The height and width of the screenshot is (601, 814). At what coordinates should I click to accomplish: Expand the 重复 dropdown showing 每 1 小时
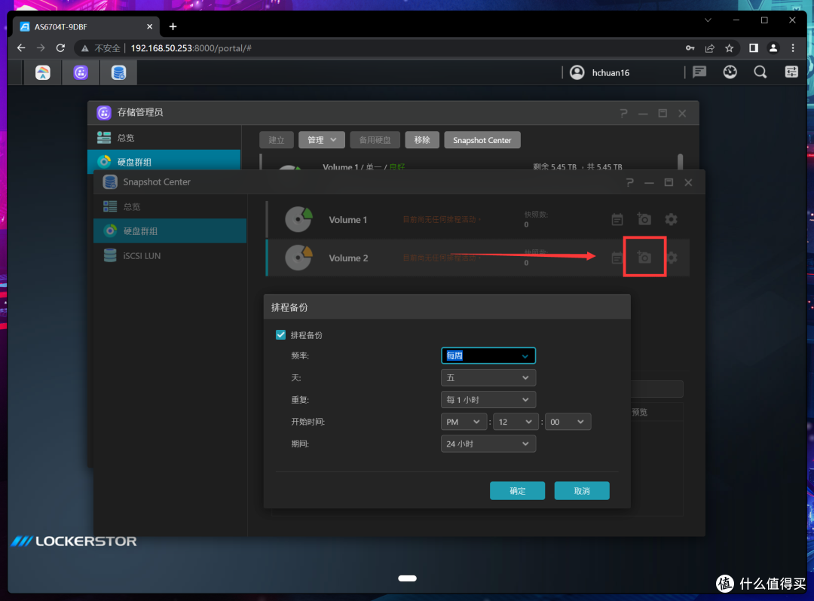pyautogui.click(x=488, y=400)
